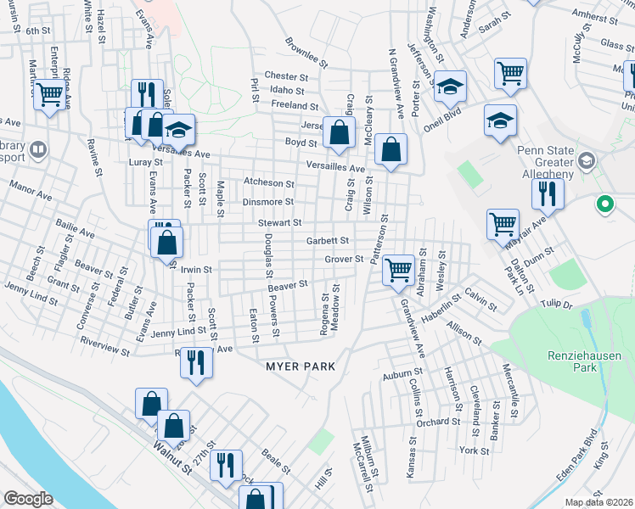Image resolution: width=635 pixels, height=509 pixels.
Task: Select the Walnut St label
Action: [x=172, y=458]
